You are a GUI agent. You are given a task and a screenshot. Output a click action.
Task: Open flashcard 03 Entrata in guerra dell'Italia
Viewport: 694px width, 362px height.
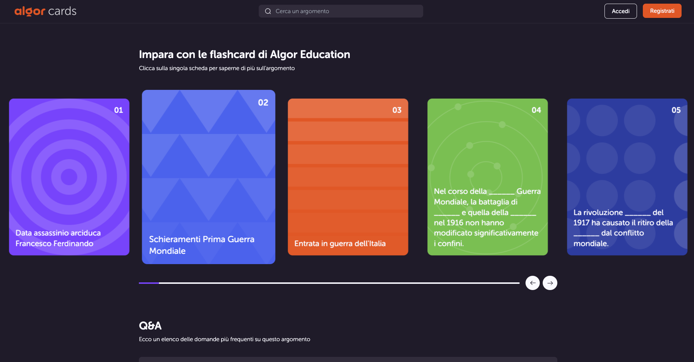click(x=348, y=177)
